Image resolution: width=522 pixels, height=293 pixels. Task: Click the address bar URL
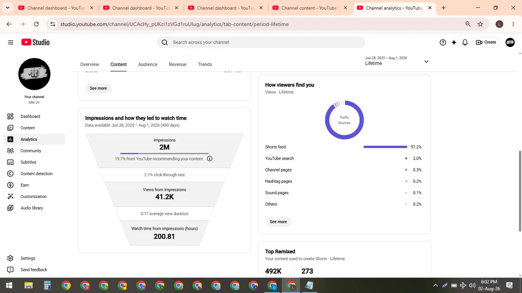tap(174, 24)
